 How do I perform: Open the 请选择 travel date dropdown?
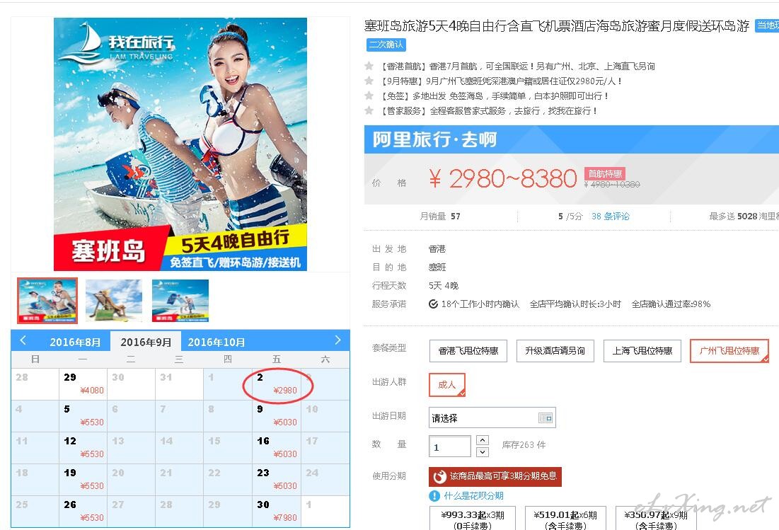[x=492, y=417]
